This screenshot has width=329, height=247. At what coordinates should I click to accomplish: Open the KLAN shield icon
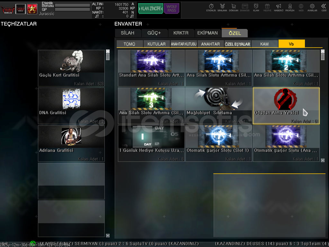pyautogui.click(x=256, y=8)
